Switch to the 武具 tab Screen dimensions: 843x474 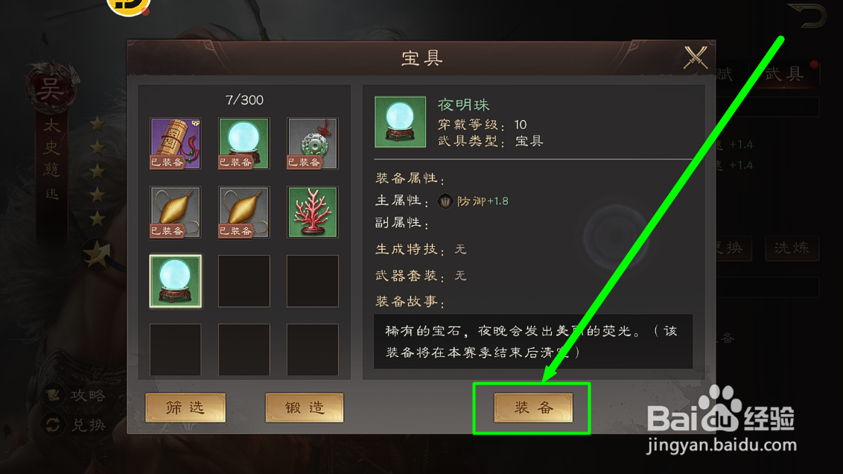point(784,74)
